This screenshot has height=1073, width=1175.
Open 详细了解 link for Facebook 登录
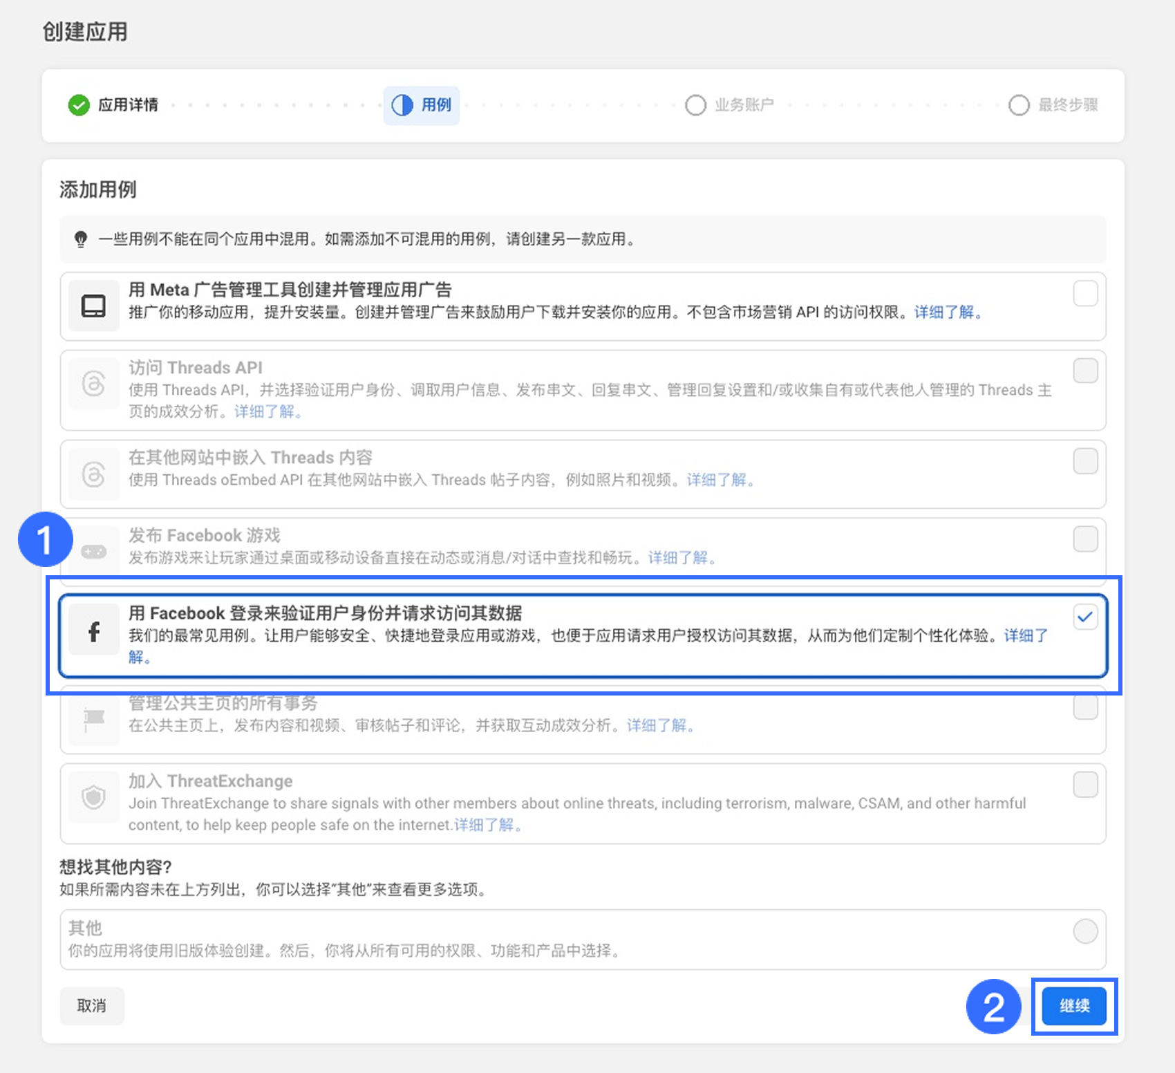1026,636
